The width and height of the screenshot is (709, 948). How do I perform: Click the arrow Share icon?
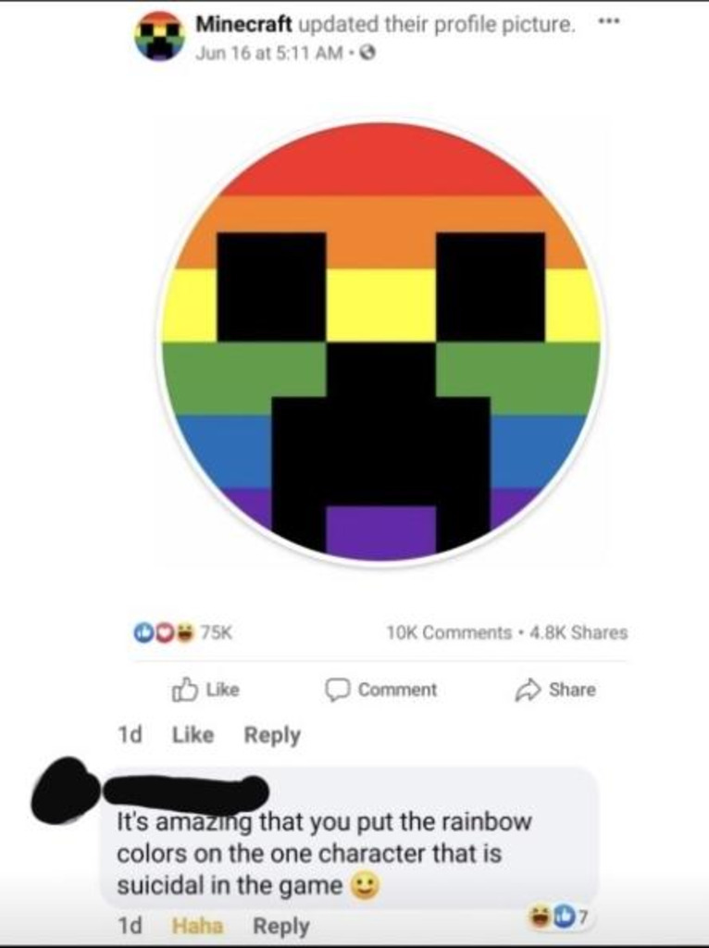point(527,690)
